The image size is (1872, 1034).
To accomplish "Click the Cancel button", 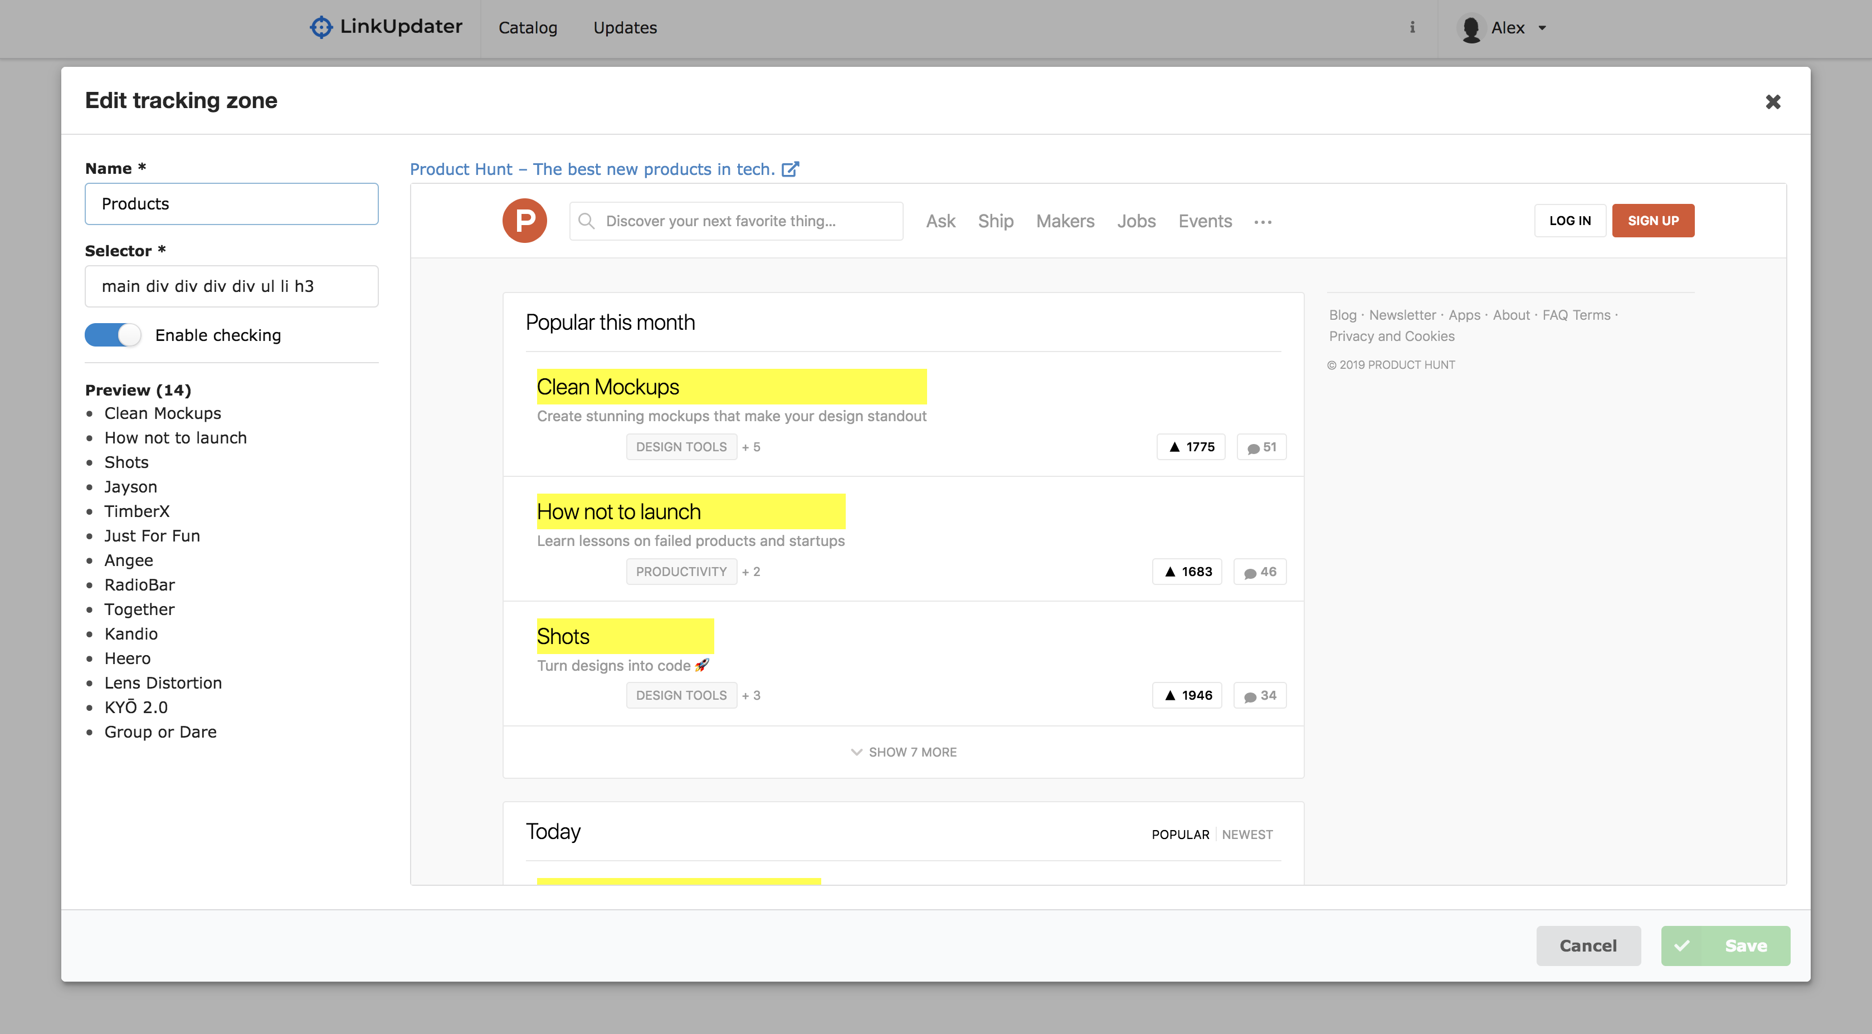I will tap(1588, 945).
